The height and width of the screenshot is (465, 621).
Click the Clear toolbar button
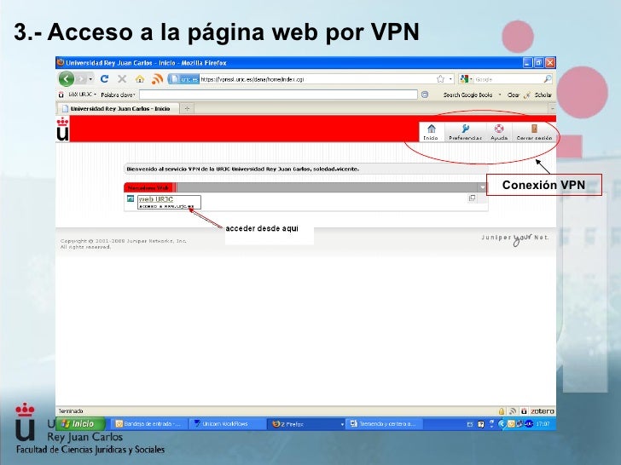[x=514, y=95]
